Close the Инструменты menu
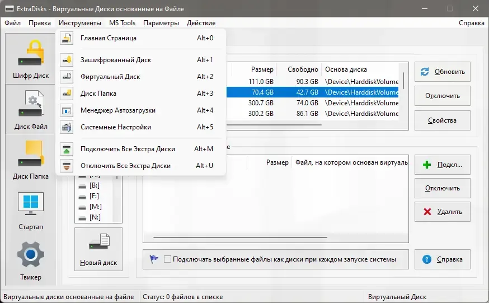Screen dimensions: 489x303 [x=80, y=23]
